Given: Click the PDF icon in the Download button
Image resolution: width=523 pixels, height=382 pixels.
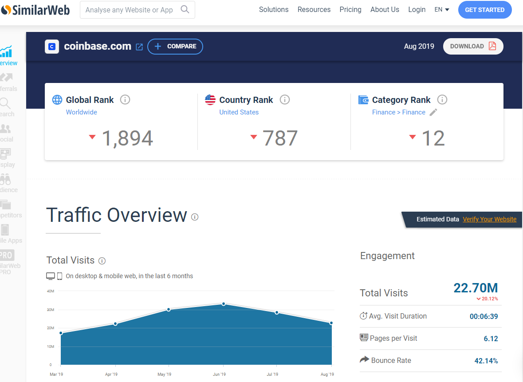Looking at the screenshot, I should pos(492,46).
